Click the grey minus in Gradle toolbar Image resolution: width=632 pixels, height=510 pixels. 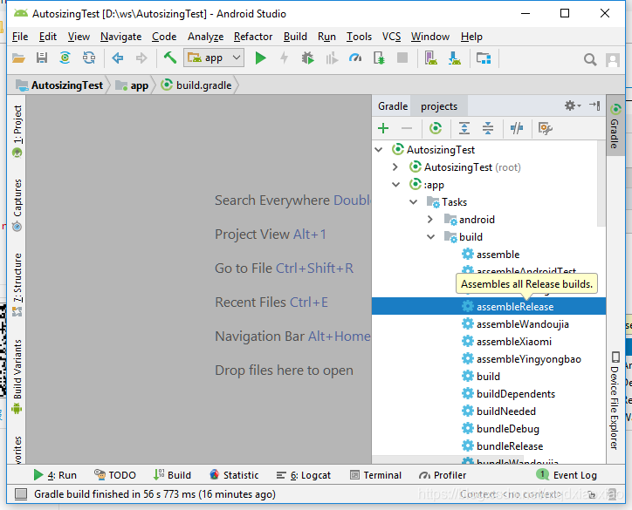[407, 128]
